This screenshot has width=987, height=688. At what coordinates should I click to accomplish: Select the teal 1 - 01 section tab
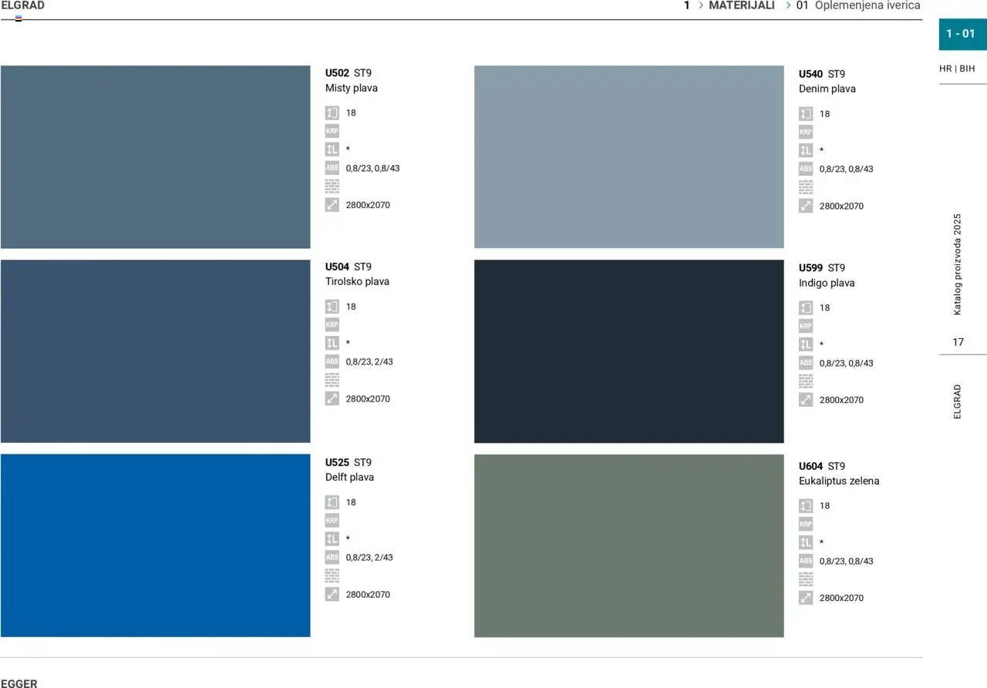961,33
